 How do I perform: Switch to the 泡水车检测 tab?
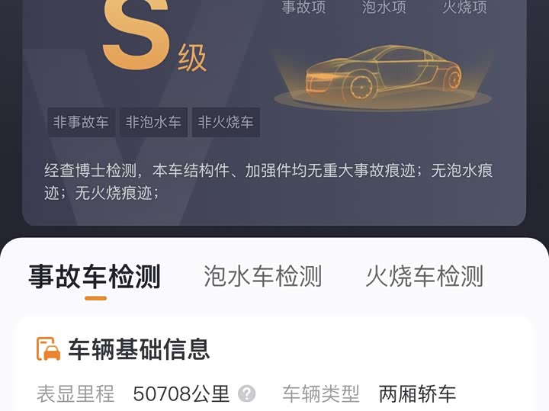263,277
